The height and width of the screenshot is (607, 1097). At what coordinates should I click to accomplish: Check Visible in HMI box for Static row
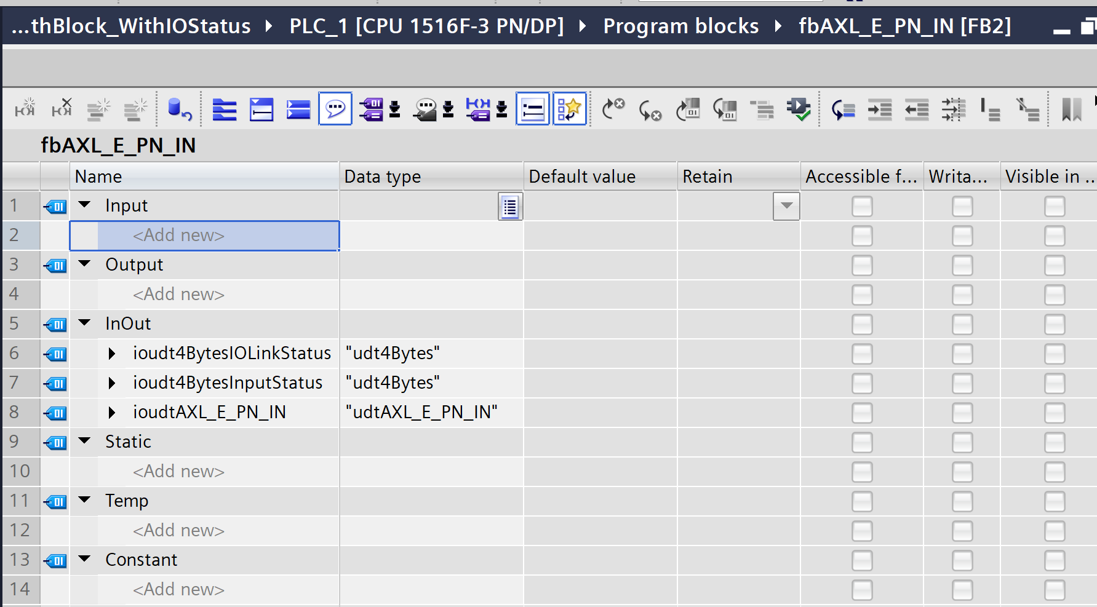click(1055, 443)
